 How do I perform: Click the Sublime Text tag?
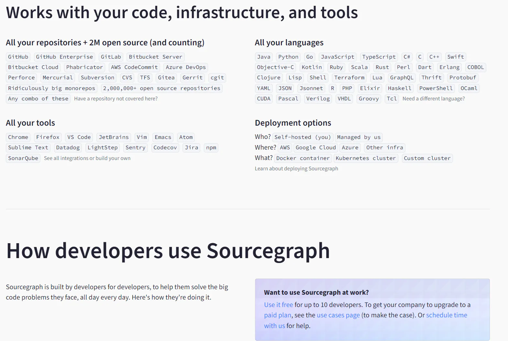pyautogui.click(x=28, y=147)
